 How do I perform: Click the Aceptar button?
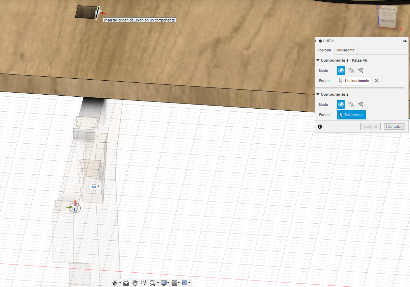(x=370, y=126)
